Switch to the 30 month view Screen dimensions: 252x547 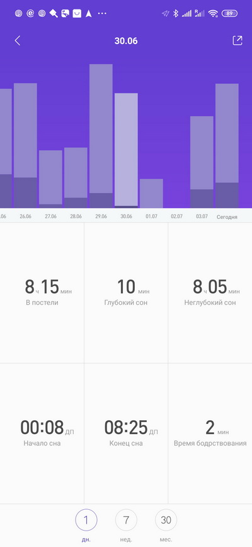coord(166,520)
